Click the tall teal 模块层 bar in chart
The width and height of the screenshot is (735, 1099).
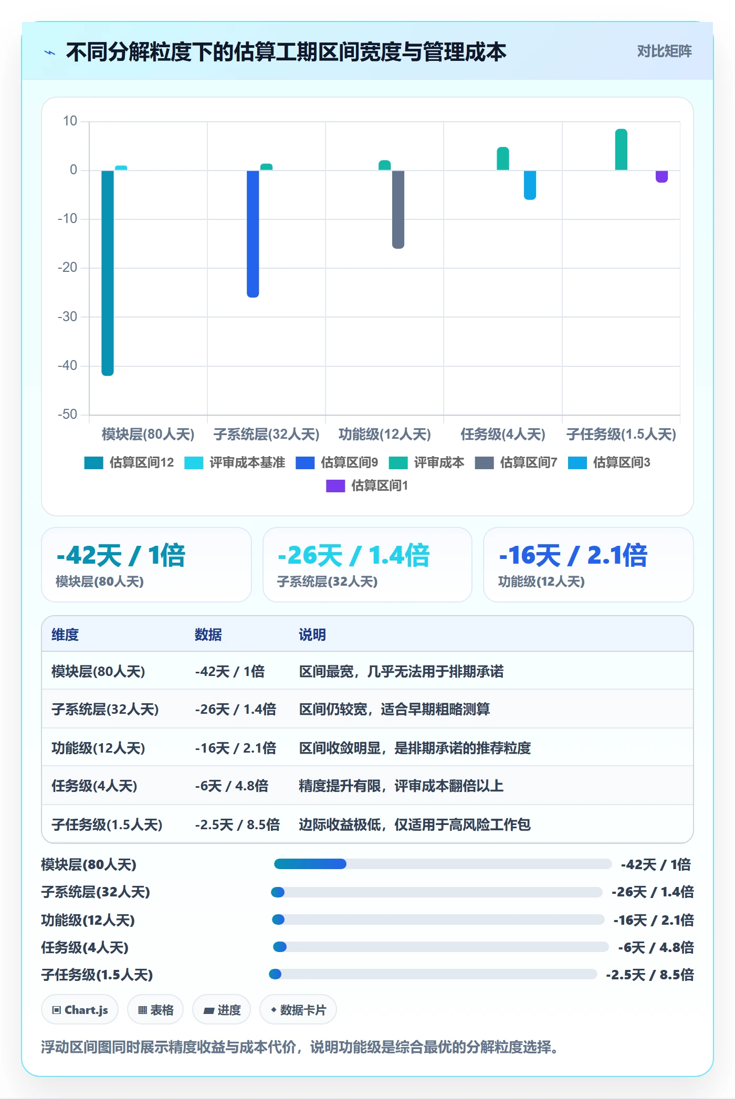(x=108, y=273)
